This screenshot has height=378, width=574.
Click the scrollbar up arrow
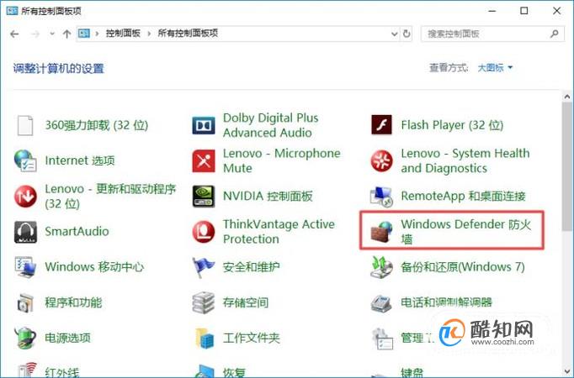click(x=567, y=97)
